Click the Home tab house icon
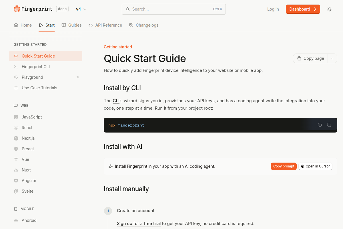The width and height of the screenshot is (343, 229). pos(16,25)
